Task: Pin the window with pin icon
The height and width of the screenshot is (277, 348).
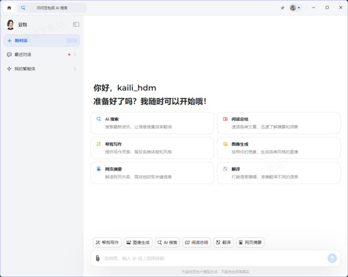Action: point(282,8)
